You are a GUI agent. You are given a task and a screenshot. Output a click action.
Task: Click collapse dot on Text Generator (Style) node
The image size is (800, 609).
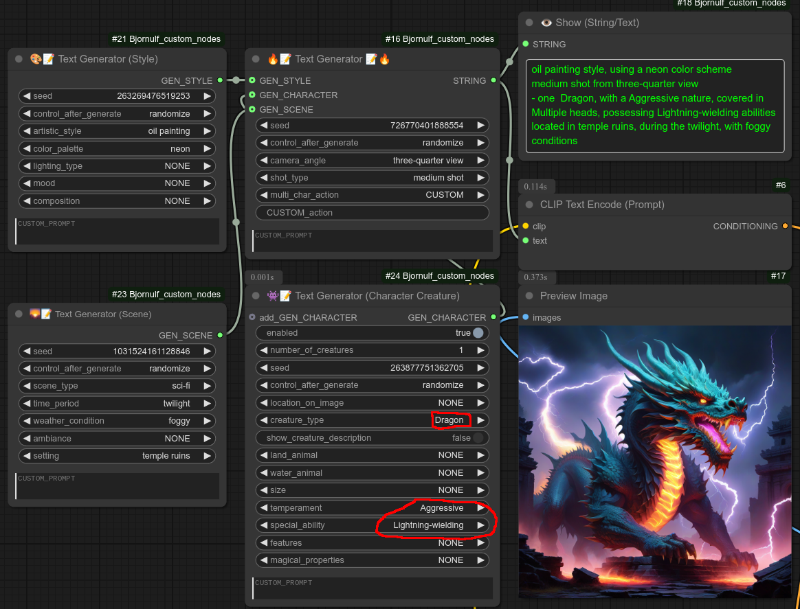(x=19, y=59)
